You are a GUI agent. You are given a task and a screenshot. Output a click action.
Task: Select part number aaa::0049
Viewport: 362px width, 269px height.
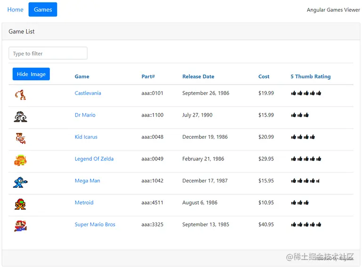153,159
